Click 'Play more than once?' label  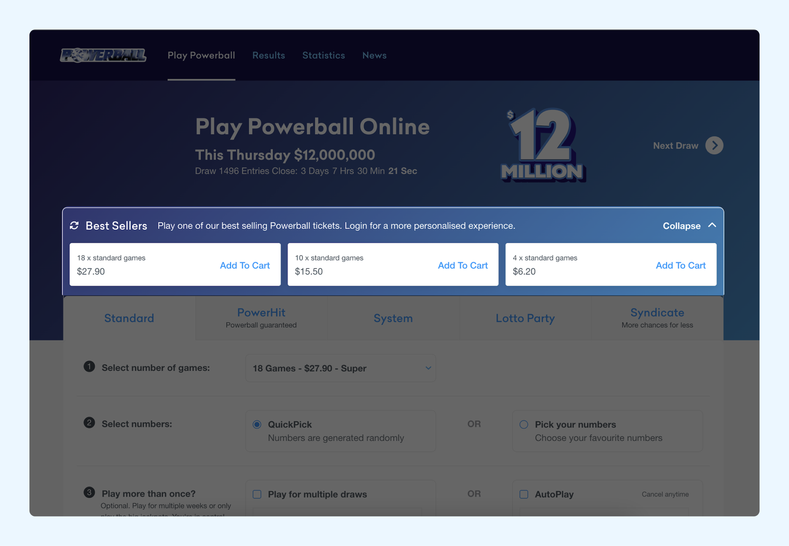(149, 493)
